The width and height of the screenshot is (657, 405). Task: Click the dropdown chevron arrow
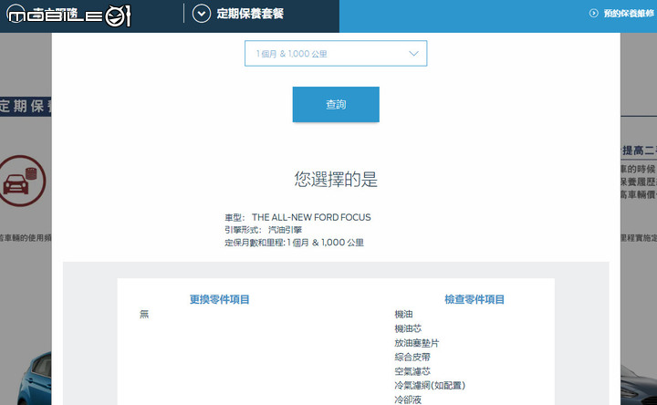click(x=413, y=54)
